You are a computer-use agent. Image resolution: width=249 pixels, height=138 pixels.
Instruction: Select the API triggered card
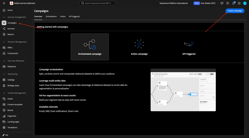[189, 47]
